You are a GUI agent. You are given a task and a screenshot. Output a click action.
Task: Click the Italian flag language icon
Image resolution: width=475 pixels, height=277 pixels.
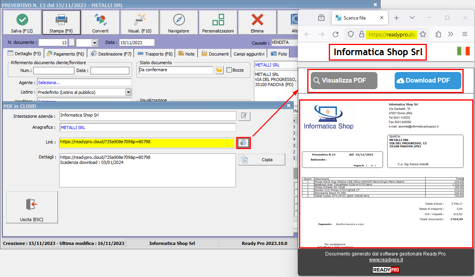(464, 51)
